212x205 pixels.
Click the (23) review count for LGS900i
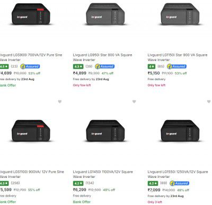tap(14, 66)
